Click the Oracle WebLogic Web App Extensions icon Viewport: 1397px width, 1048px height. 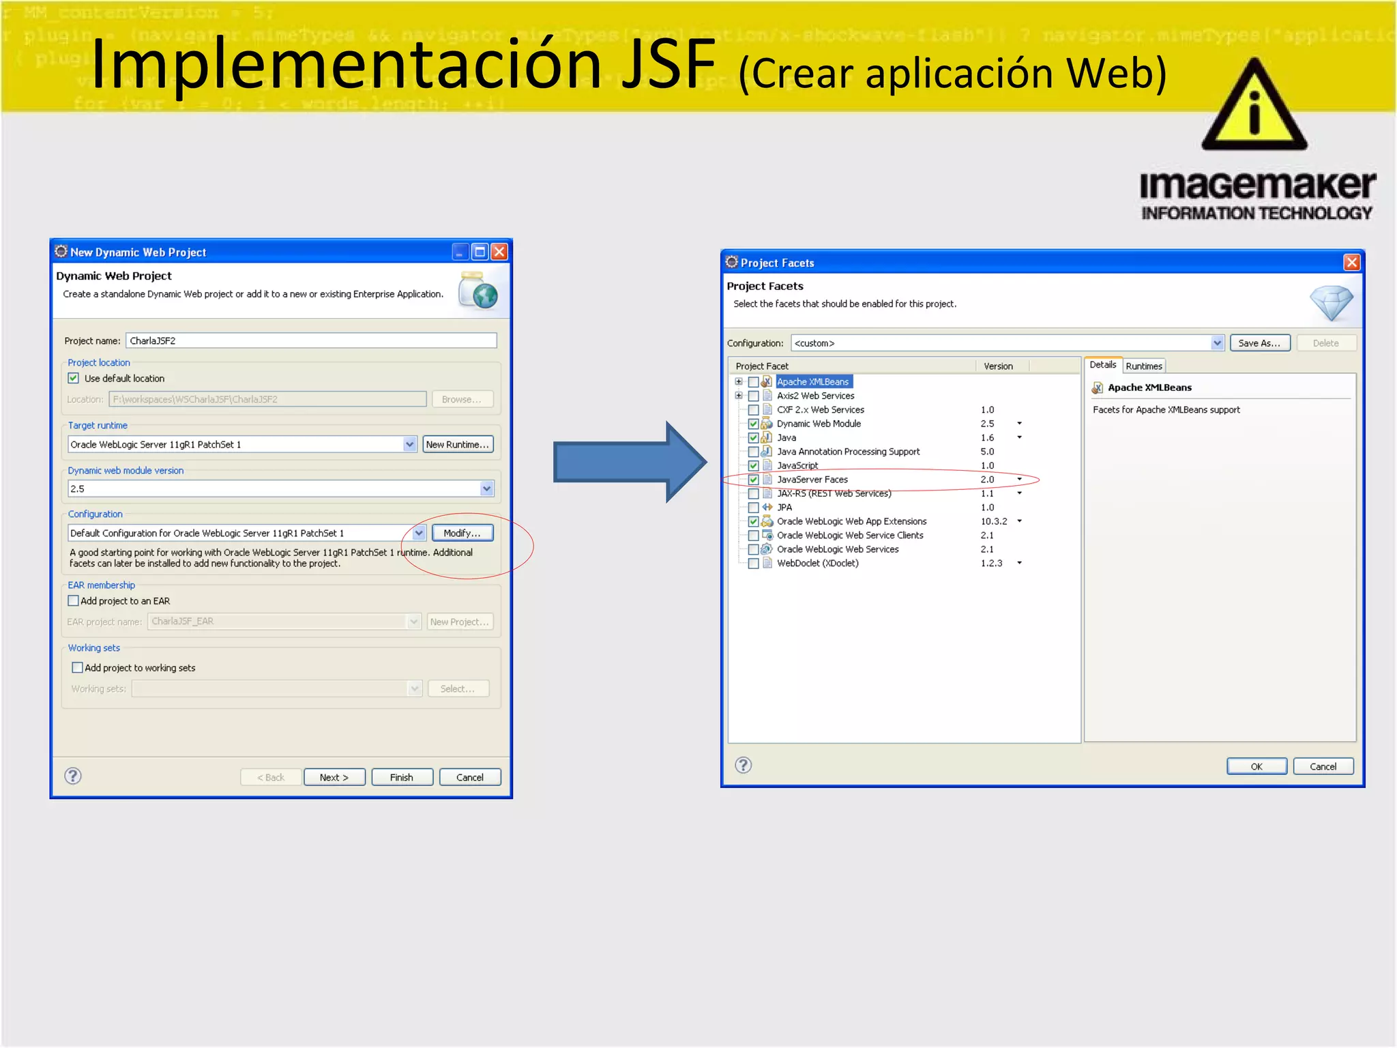767,521
